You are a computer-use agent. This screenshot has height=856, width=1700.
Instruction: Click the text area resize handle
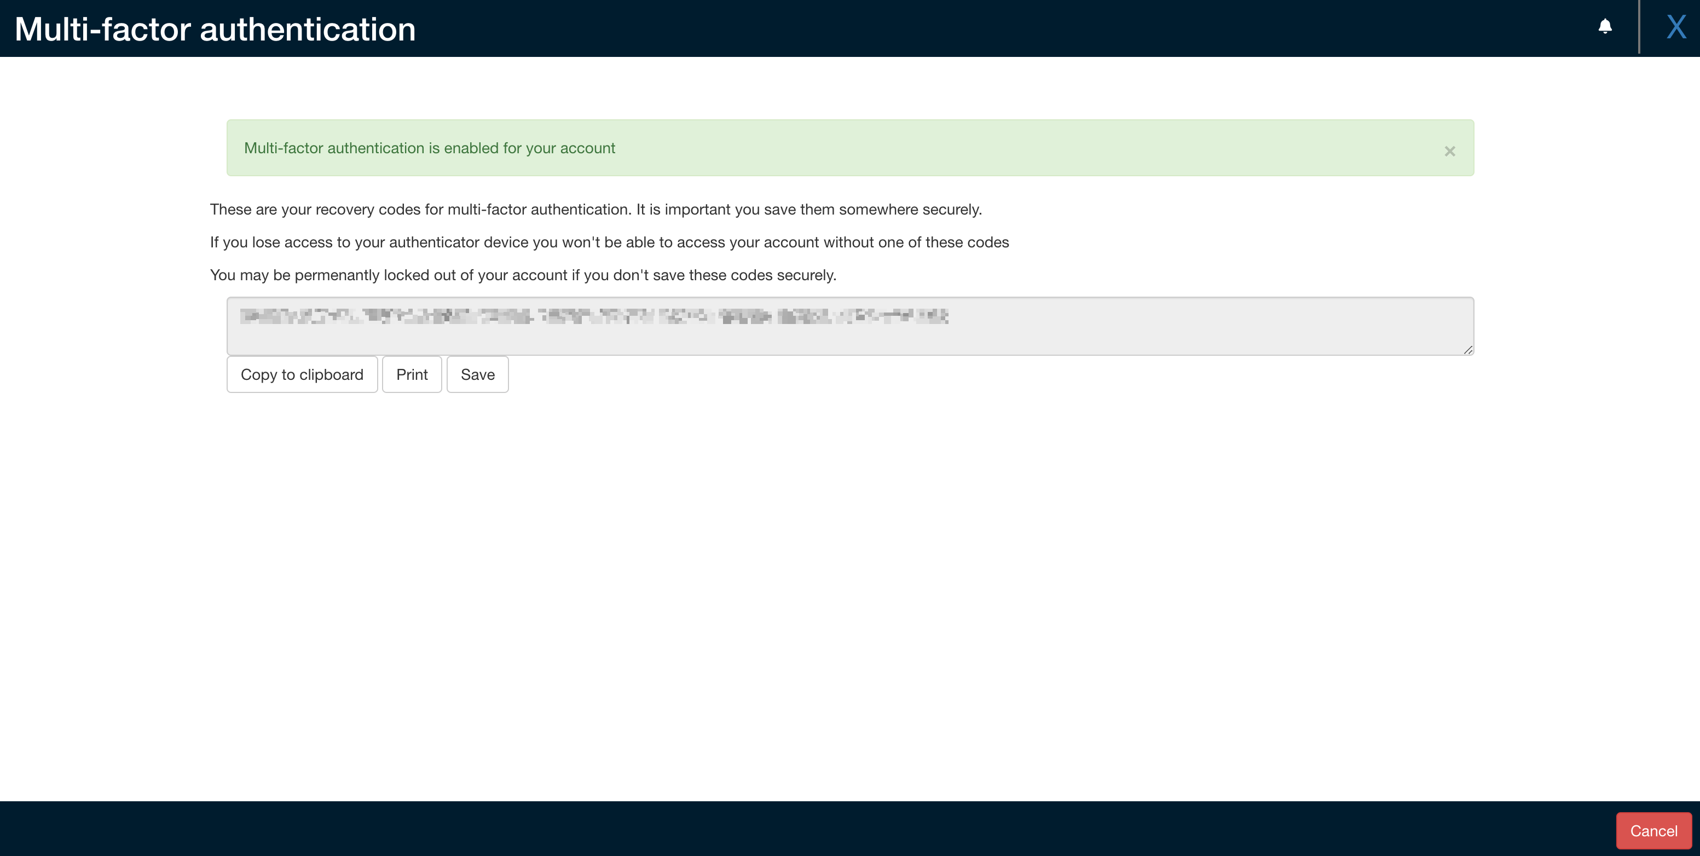pos(1468,350)
